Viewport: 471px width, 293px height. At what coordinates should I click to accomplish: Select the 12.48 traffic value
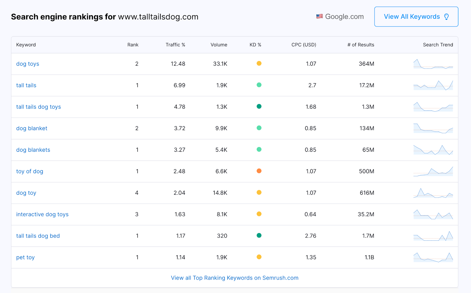[x=178, y=64]
